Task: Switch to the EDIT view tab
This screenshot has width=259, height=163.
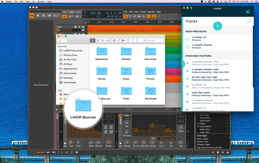Action: point(54,152)
